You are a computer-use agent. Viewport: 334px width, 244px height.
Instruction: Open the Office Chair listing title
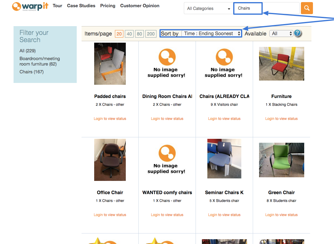pyautogui.click(x=110, y=193)
